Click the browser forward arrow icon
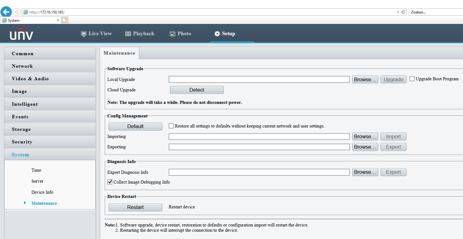463x239 pixels. pos(17,12)
